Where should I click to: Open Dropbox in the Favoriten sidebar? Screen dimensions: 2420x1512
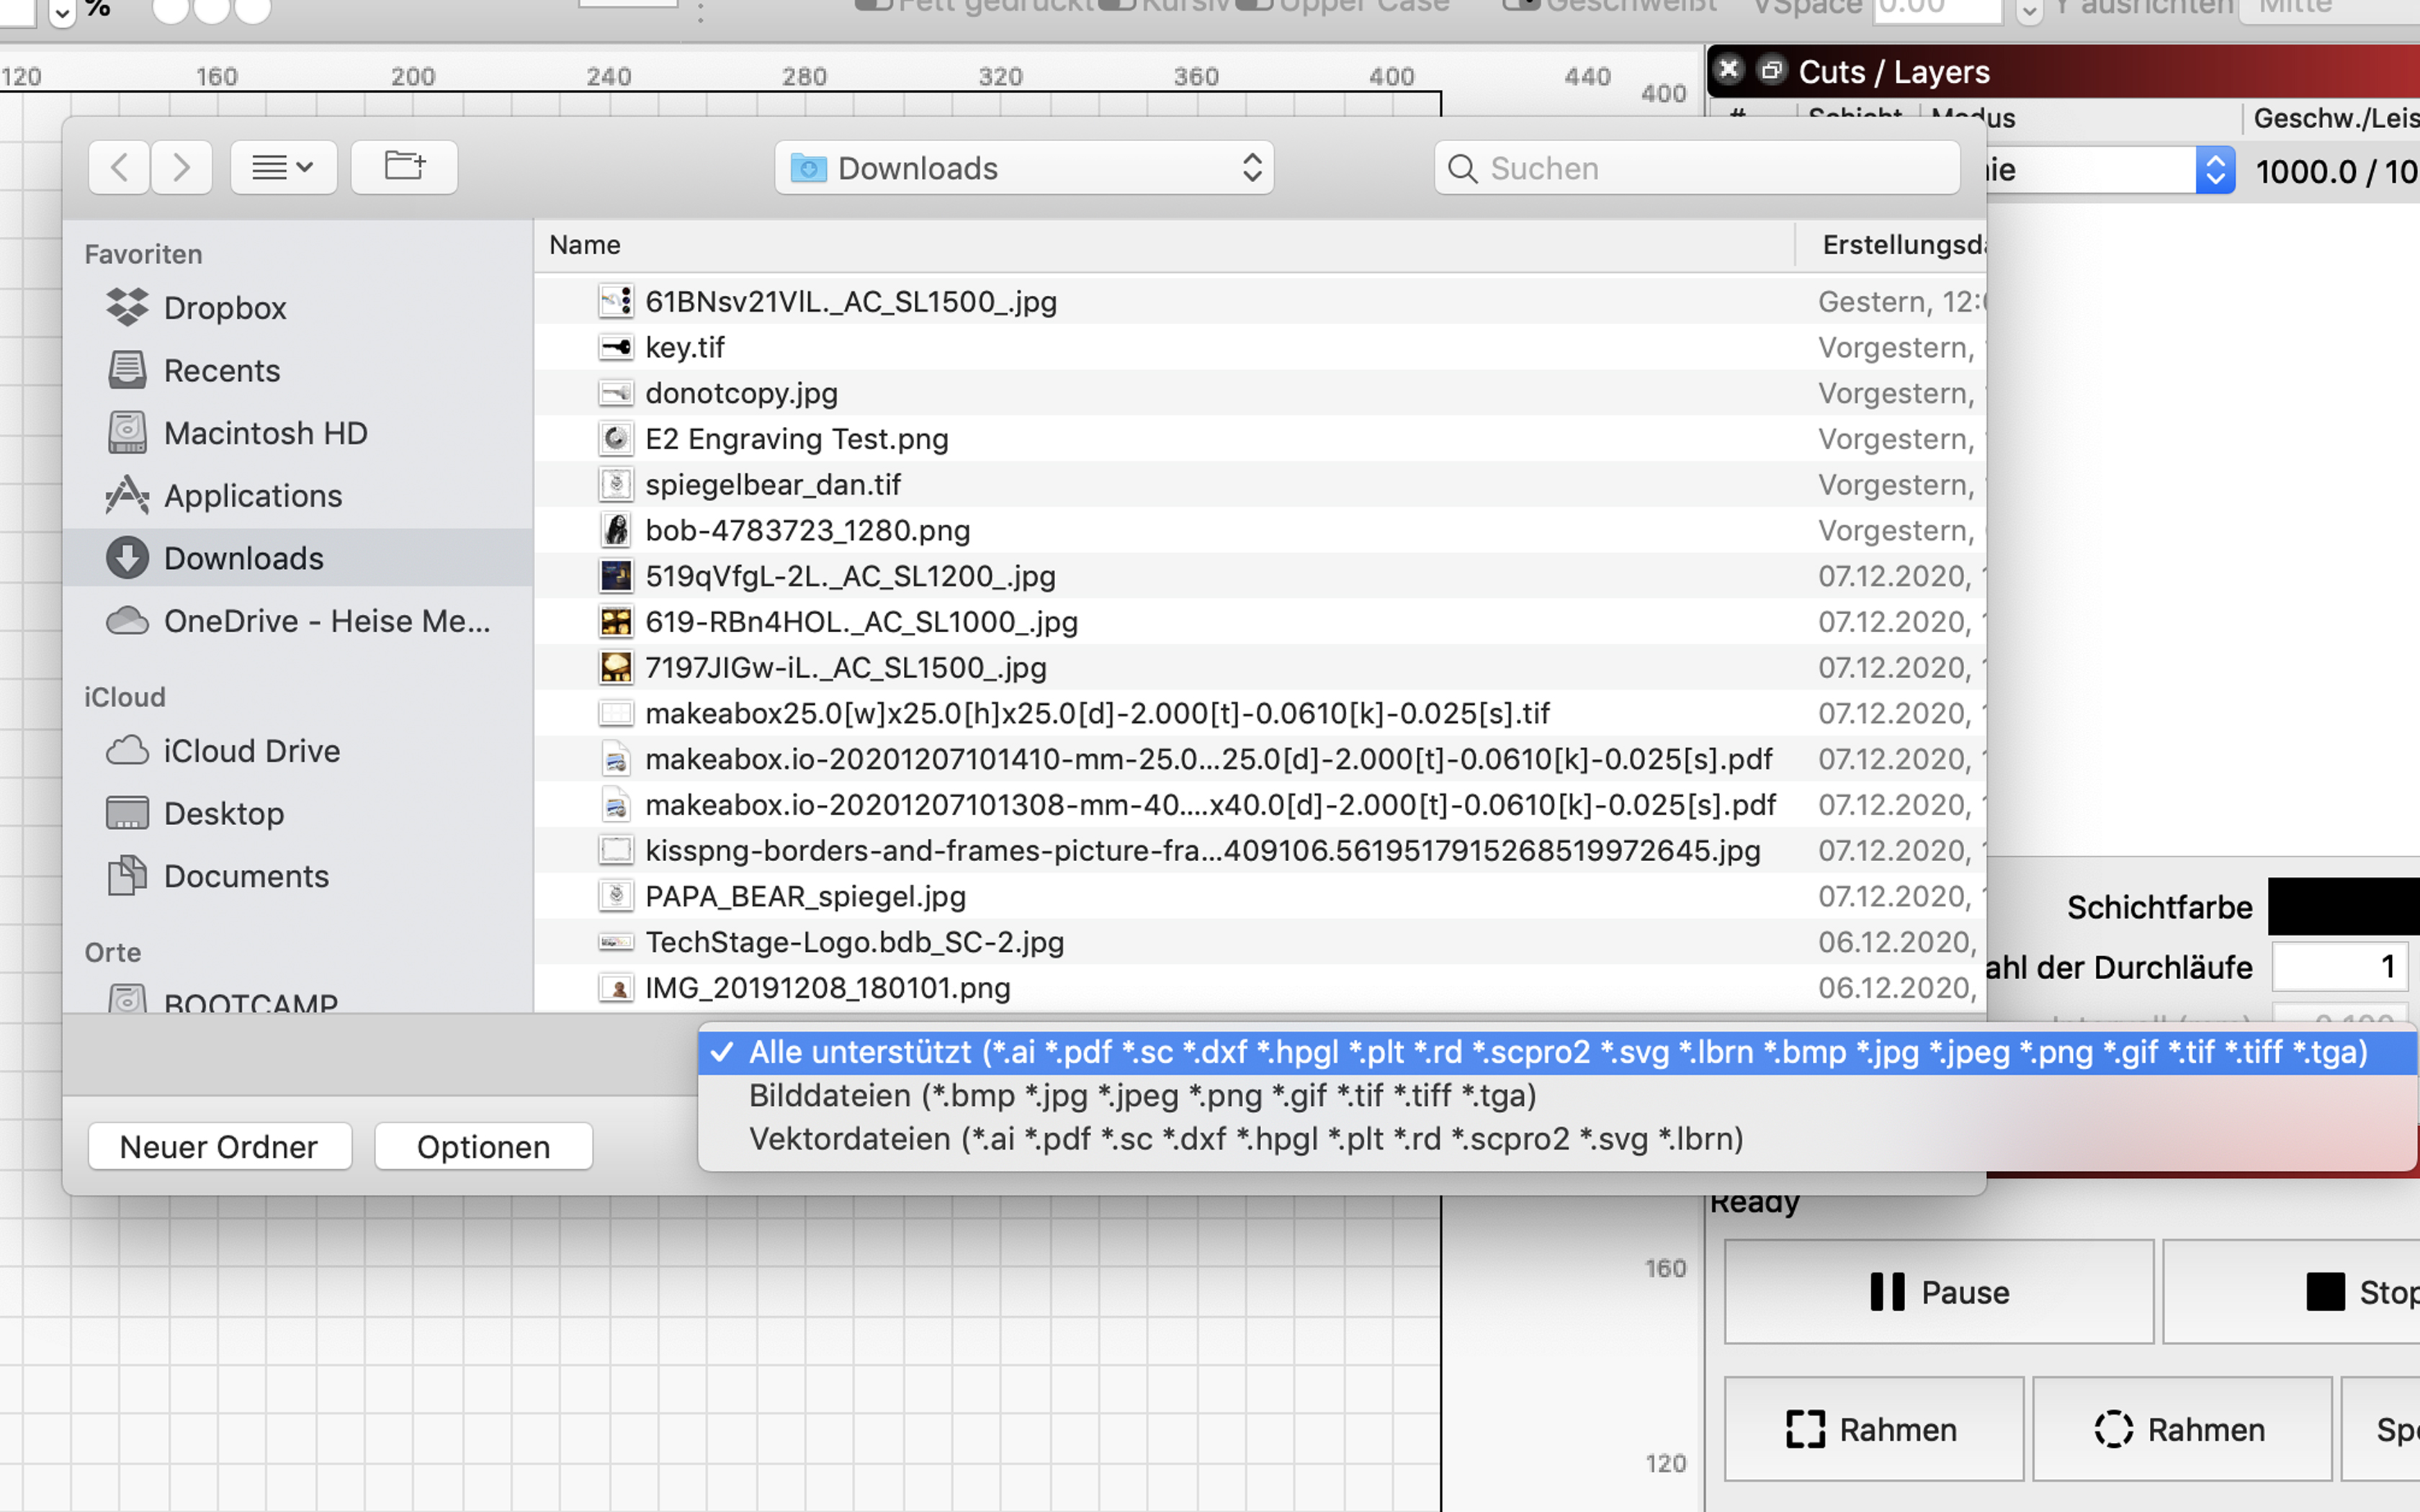[224, 308]
